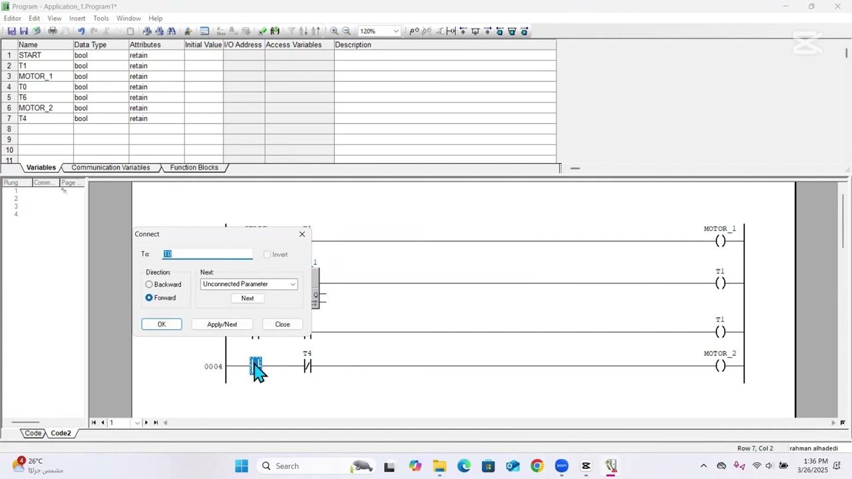The width and height of the screenshot is (852, 479).
Task: Open Google Chrome from taskbar
Action: click(x=537, y=466)
